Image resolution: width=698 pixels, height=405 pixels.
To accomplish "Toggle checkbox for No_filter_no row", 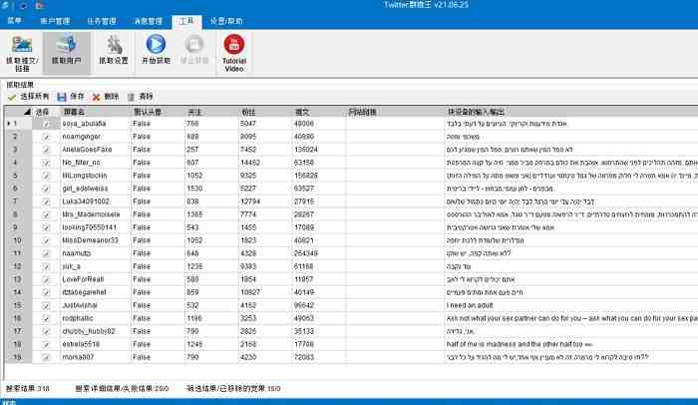I will point(46,163).
